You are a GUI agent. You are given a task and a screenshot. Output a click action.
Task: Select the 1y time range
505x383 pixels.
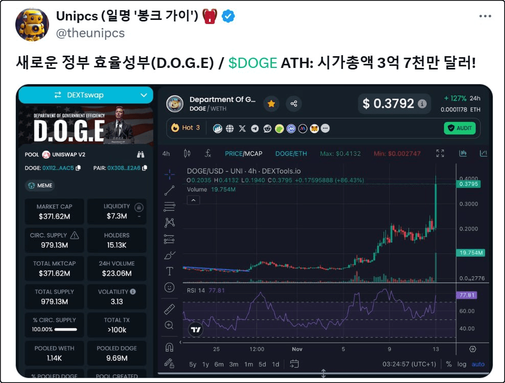pos(205,364)
